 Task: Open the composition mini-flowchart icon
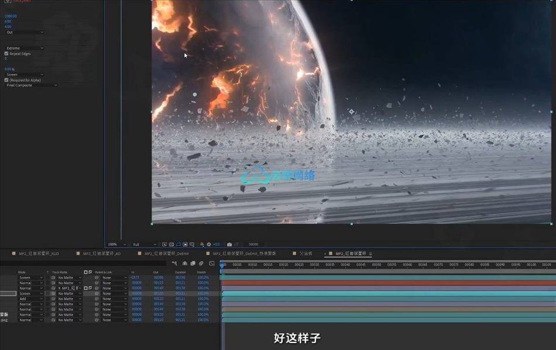pos(174,264)
